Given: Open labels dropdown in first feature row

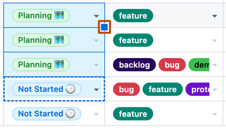Looking at the screenshot, I should (x=215, y=16).
